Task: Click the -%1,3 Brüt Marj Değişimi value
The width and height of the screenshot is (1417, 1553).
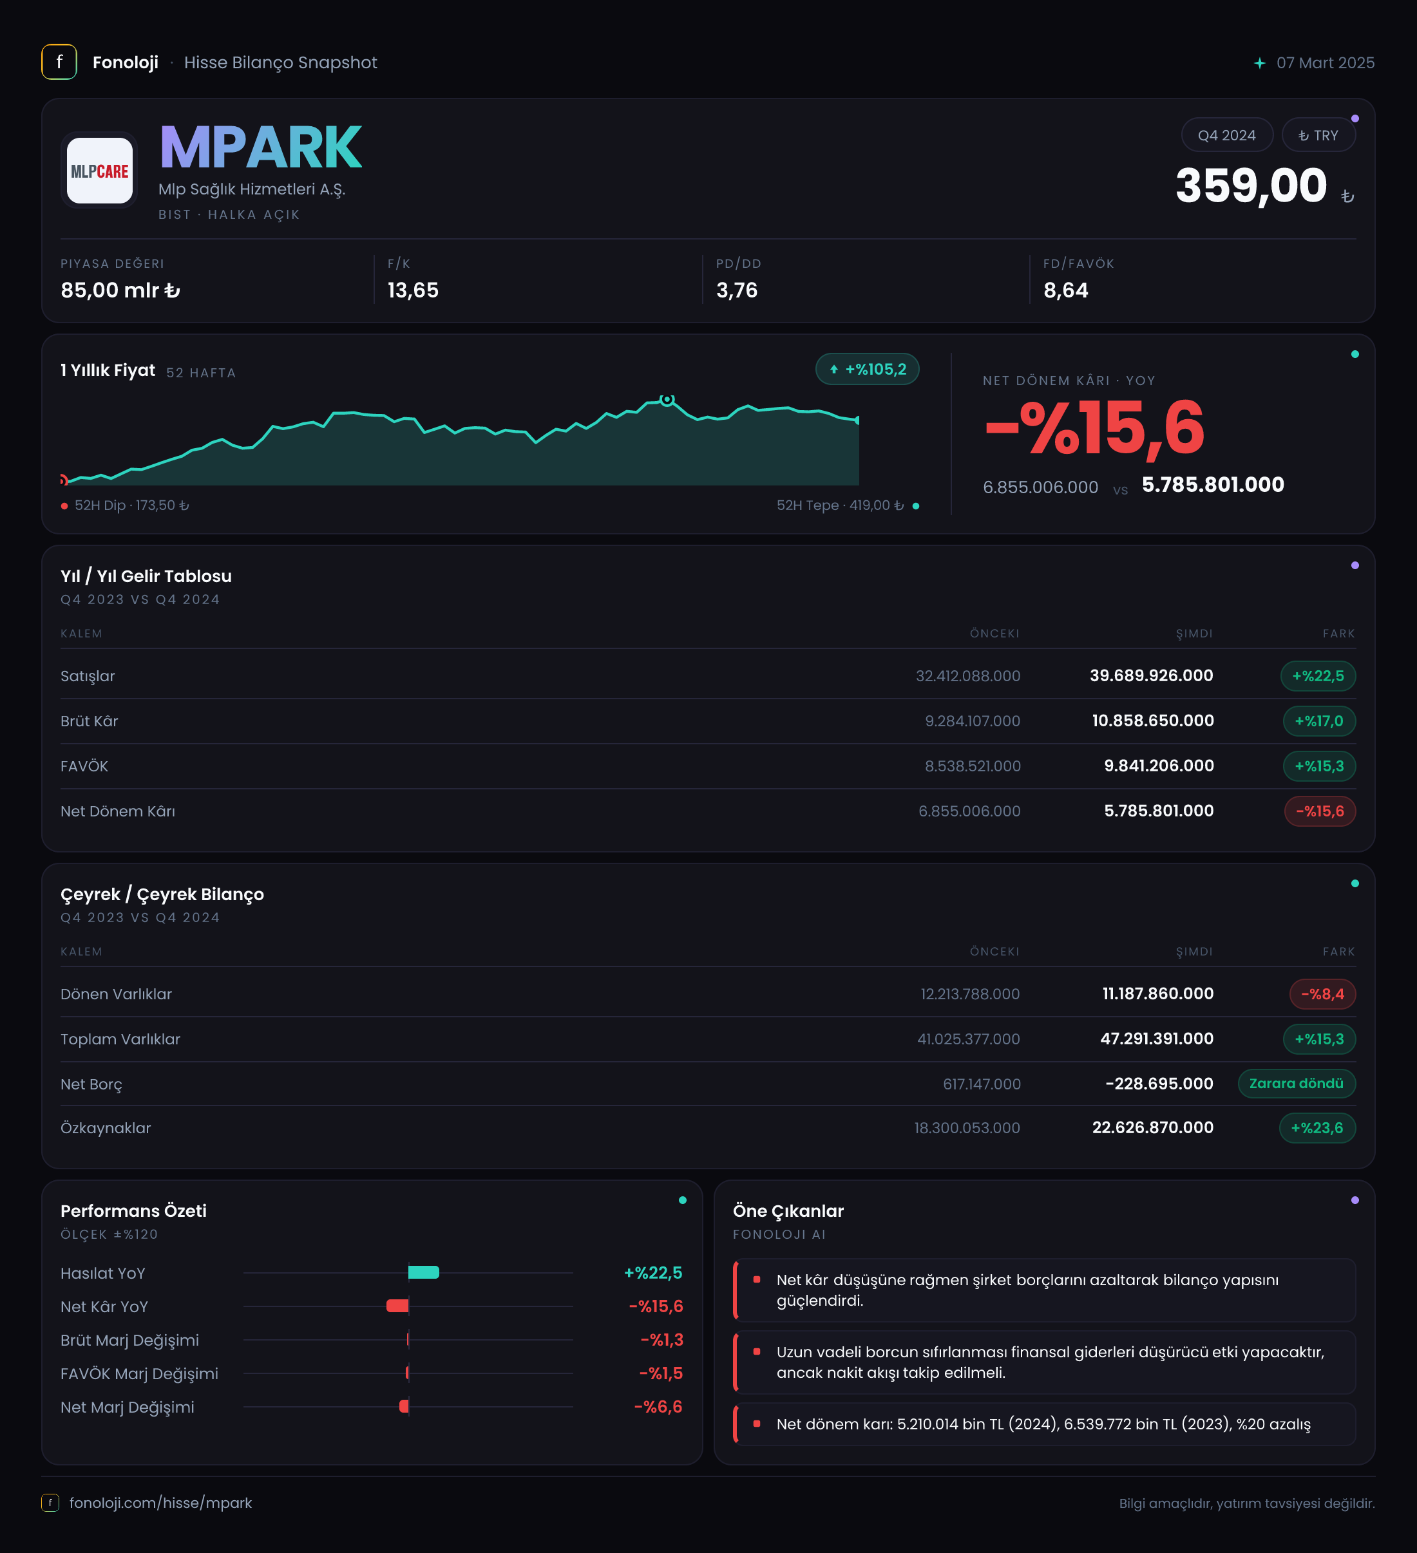Action: point(662,1341)
